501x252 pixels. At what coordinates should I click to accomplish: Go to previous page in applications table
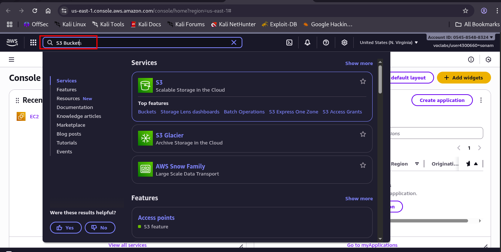(459, 148)
